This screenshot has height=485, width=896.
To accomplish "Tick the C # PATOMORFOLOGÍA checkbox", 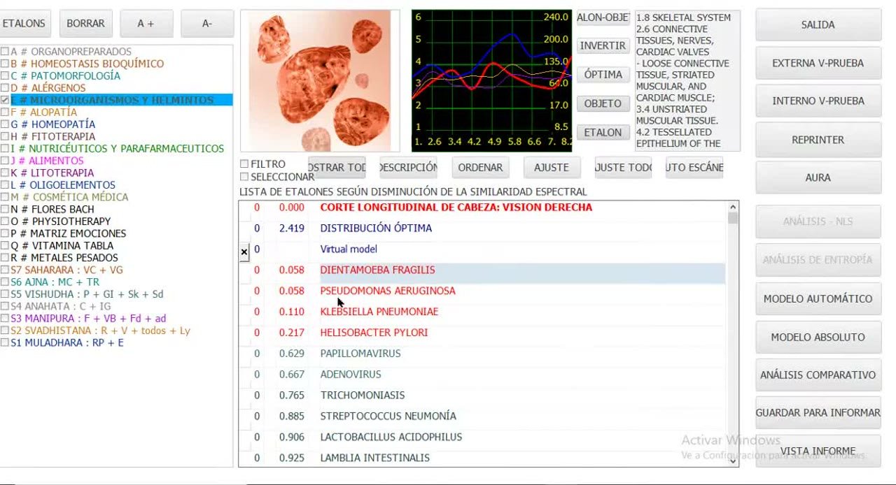I will click(x=5, y=75).
